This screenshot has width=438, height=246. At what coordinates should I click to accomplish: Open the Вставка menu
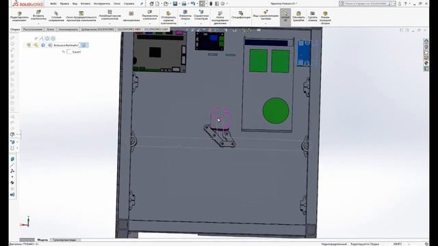tap(86, 3)
